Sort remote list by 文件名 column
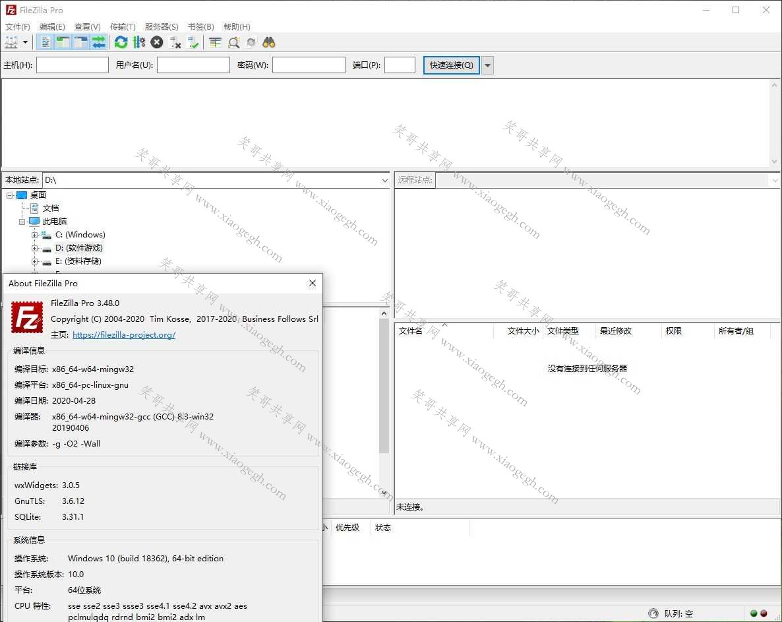Viewport: 782px width, 622px height. point(444,330)
